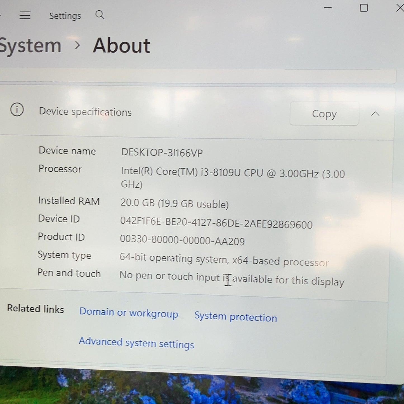This screenshot has width=404, height=404.
Task: Click the Pen and touch label
Action: point(69,273)
